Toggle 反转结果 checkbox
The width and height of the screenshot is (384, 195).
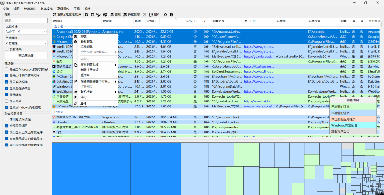coord(7,49)
